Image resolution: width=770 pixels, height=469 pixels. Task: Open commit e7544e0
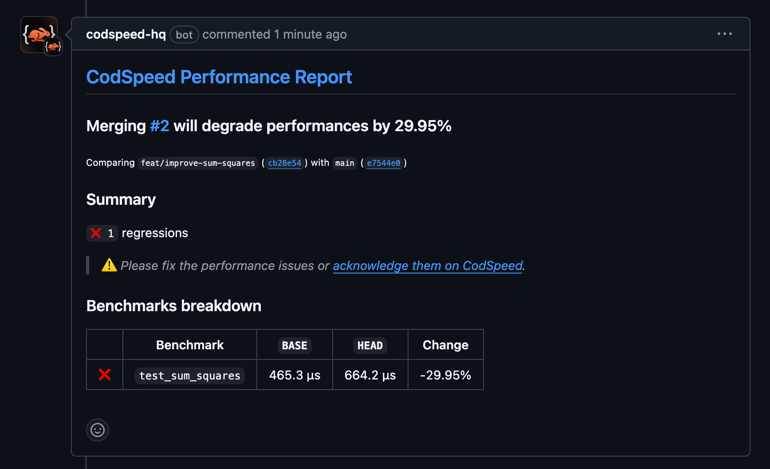point(383,163)
